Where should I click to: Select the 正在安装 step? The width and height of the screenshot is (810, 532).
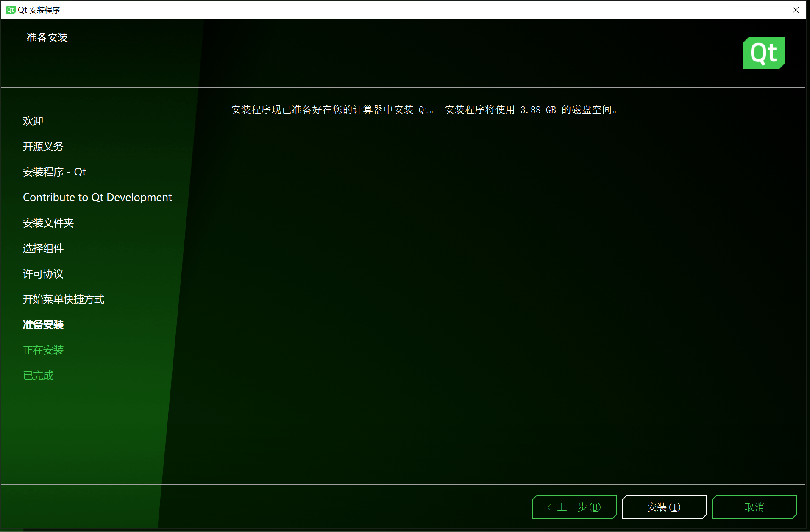pos(43,350)
